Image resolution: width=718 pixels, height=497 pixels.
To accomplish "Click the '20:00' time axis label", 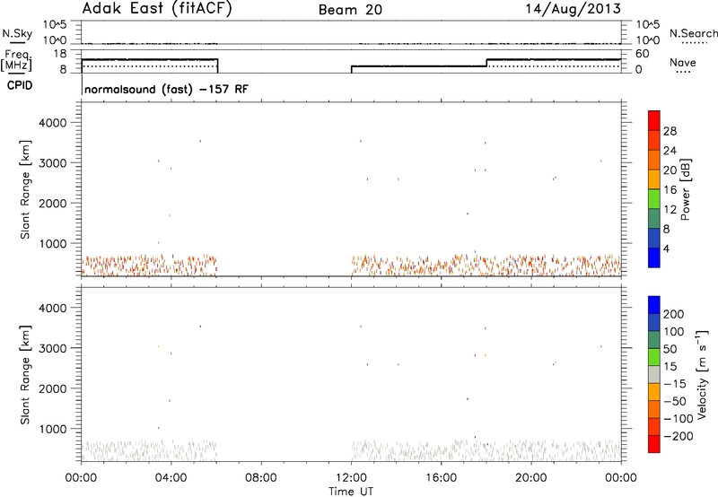I will (x=530, y=478).
